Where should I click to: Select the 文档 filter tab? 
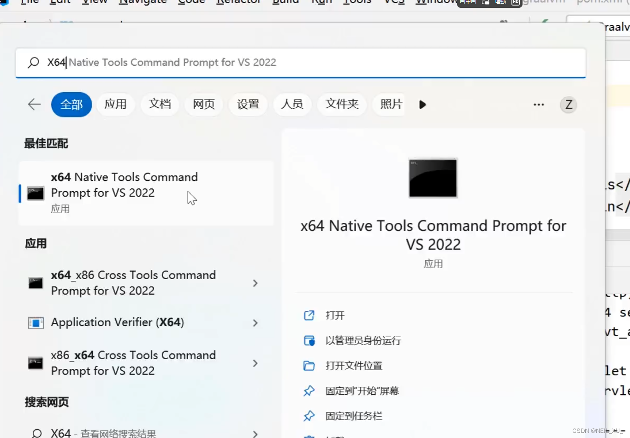coord(160,104)
